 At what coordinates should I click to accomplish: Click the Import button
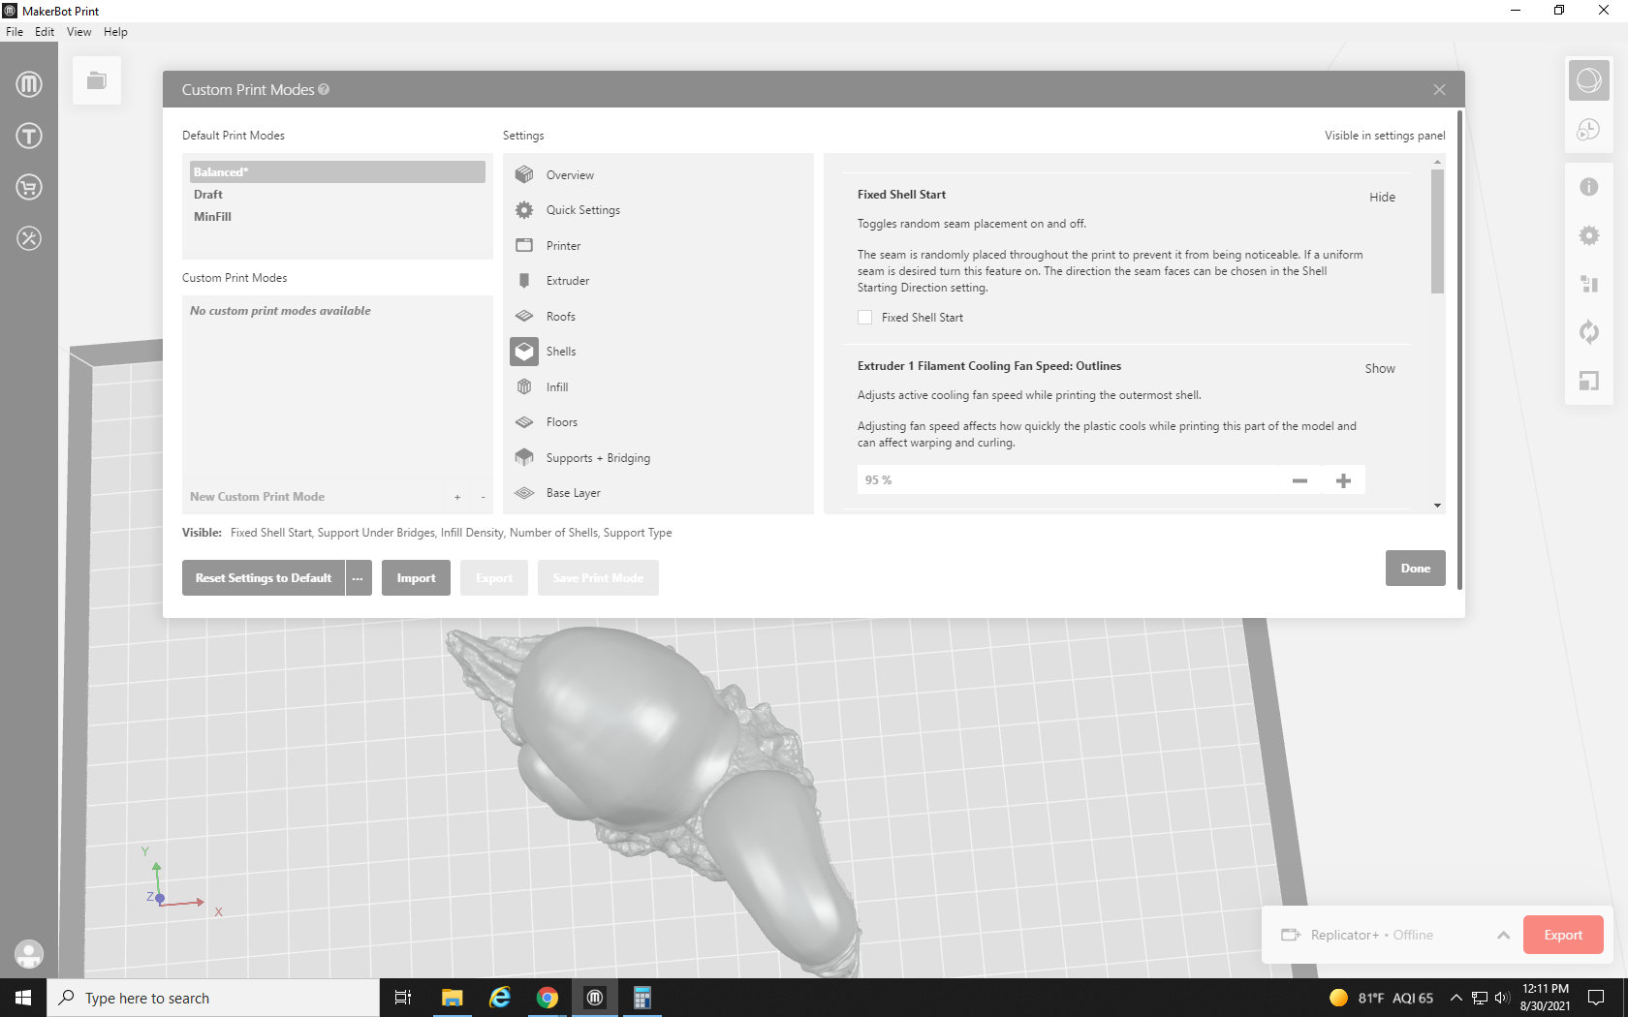416,578
